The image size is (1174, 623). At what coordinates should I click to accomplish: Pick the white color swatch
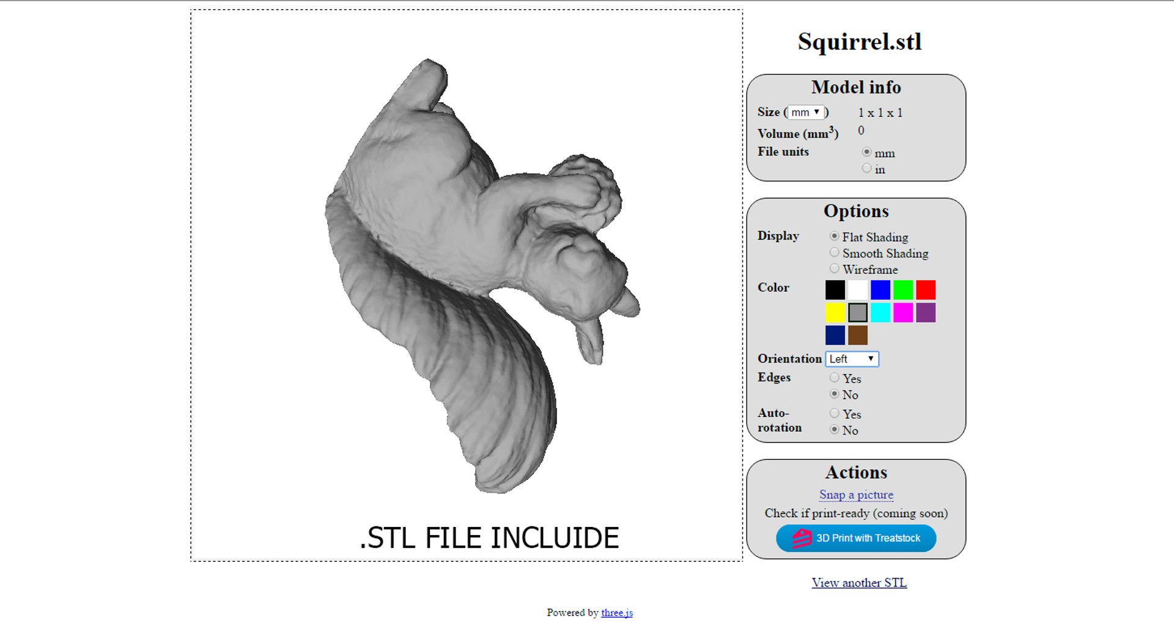[x=858, y=290]
